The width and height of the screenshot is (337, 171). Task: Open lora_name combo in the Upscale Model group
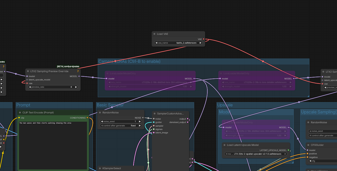coord(255,131)
